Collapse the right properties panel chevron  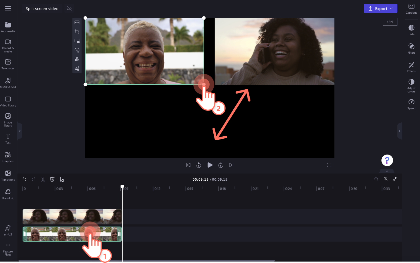399,131
